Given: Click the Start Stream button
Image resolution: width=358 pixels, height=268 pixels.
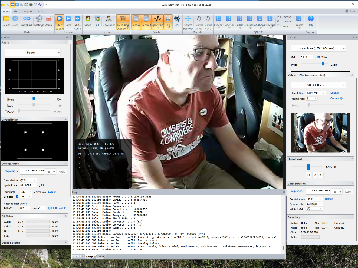Looking at the screenshot, I should pyautogui.click(x=60, y=22).
